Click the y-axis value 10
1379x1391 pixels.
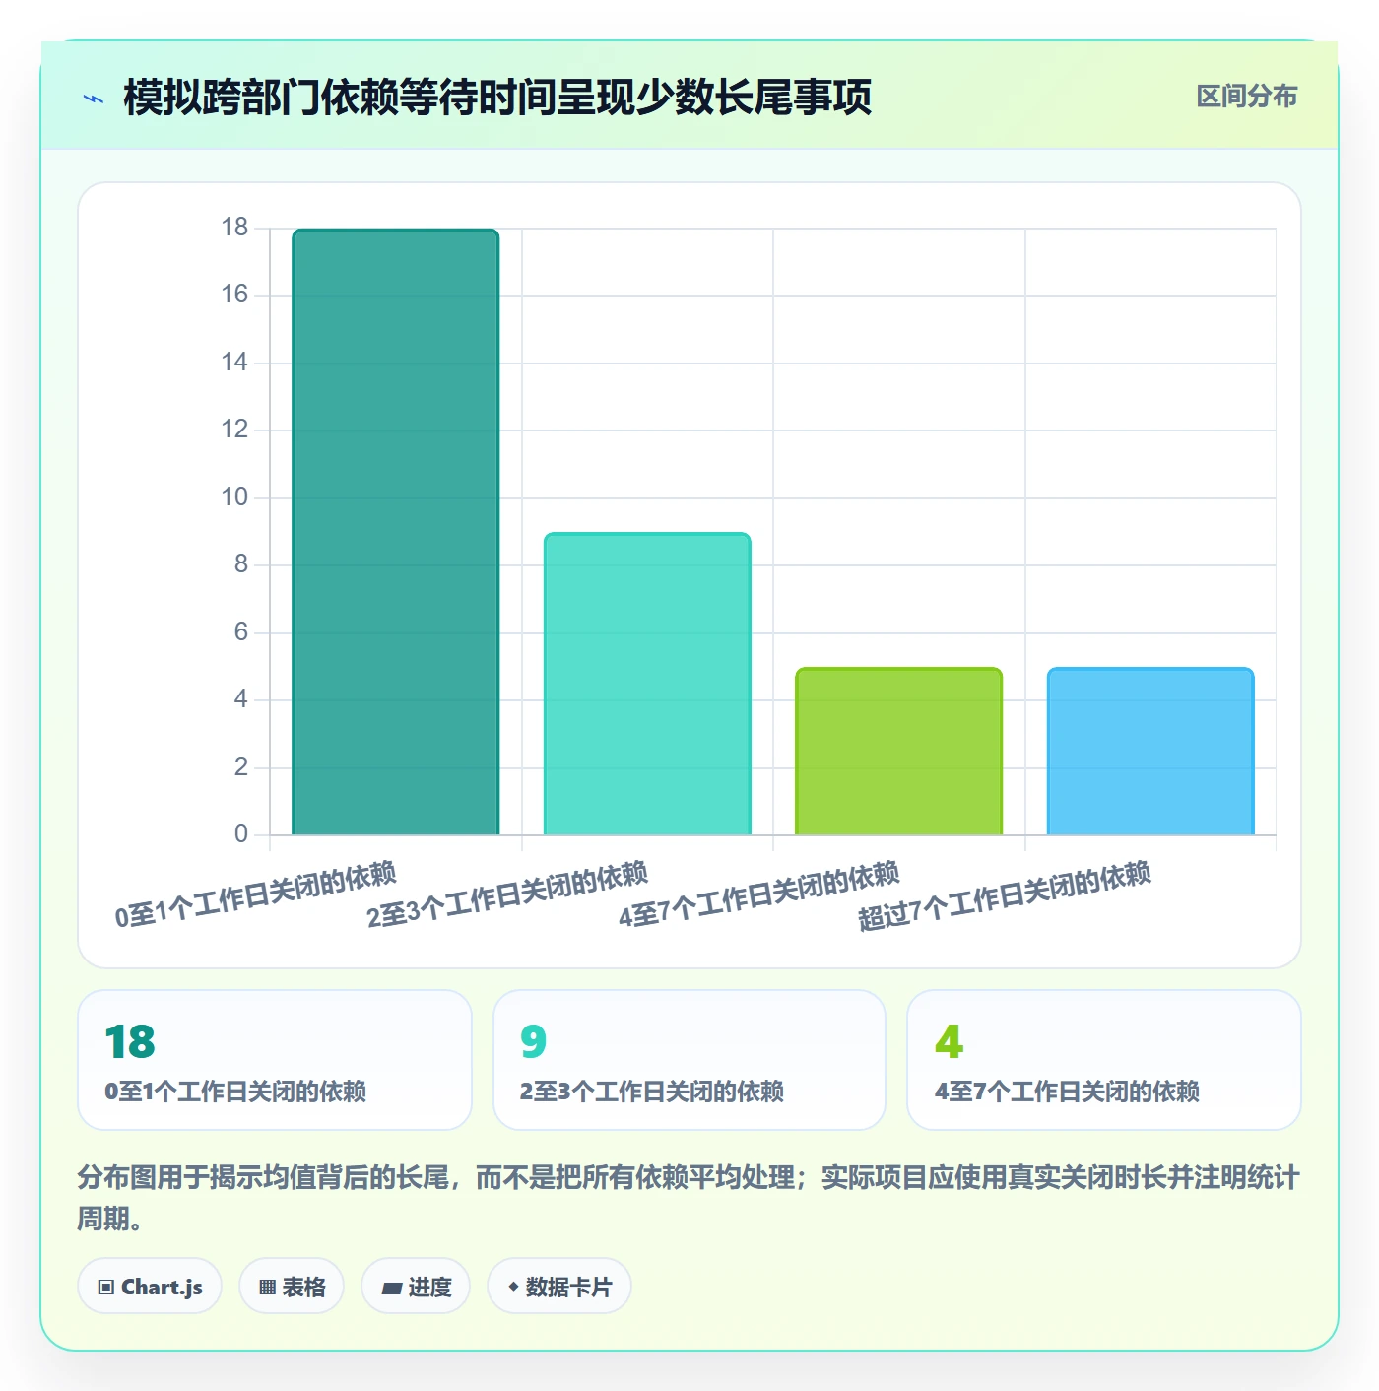234,497
